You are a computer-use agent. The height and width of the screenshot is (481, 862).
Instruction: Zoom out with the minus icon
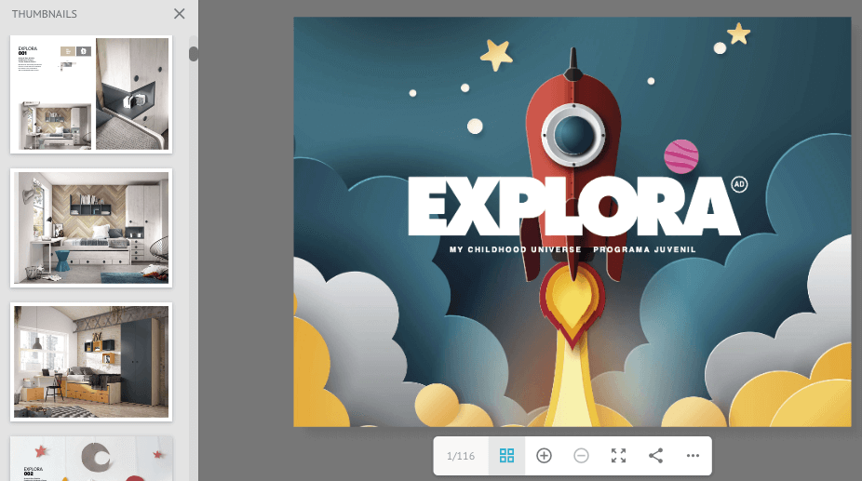point(581,456)
